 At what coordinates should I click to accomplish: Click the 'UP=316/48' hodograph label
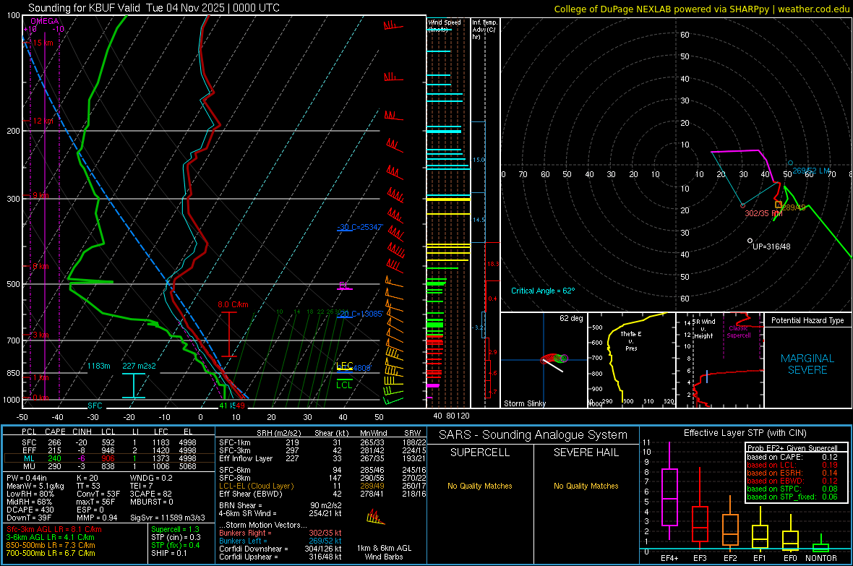pyautogui.click(x=771, y=246)
